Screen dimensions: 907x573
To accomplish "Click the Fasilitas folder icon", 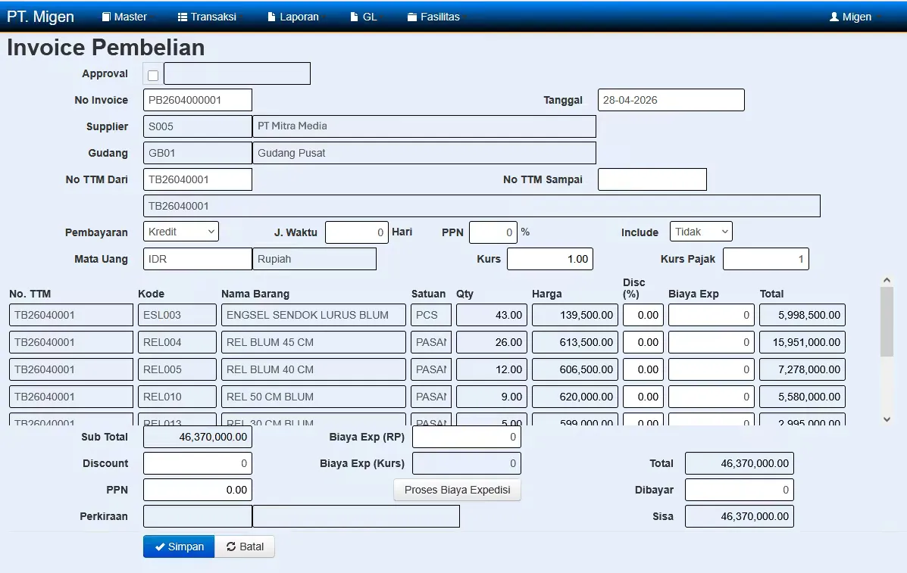I will point(412,17).
